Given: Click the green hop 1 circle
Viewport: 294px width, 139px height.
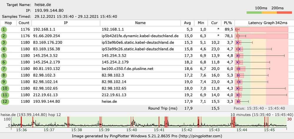Looking at the screenshot, I should coord(4,30).
